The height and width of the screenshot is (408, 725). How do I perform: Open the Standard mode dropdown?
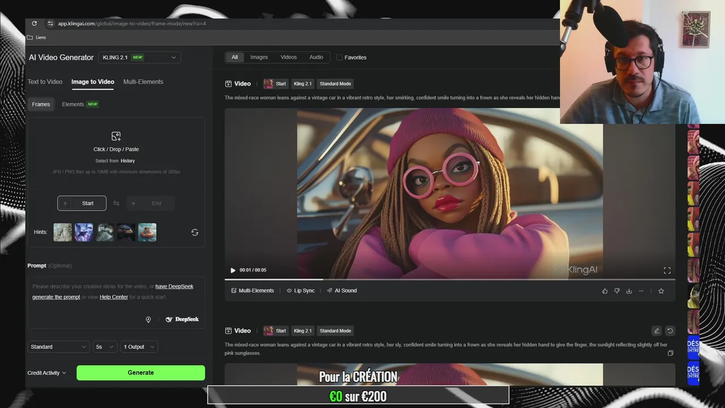pyautogui.click(x=58, y=347)
